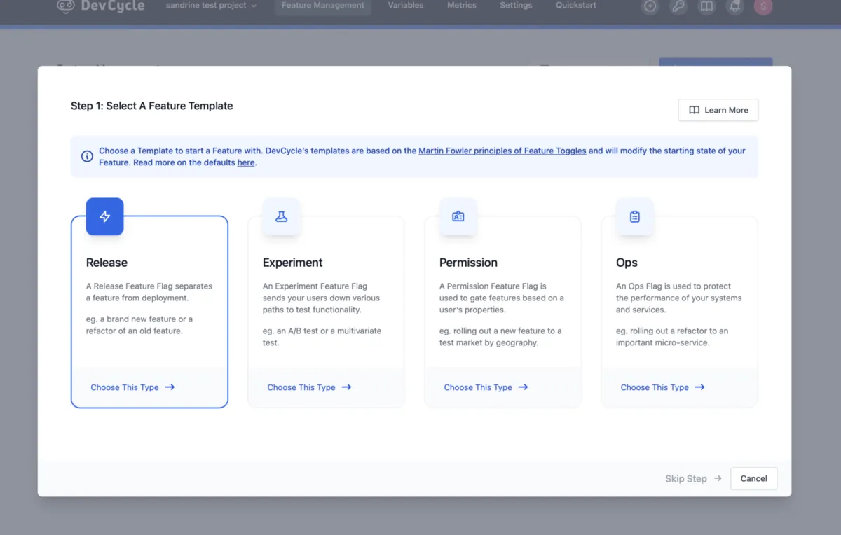Image resolution: width=841 pixels, height=535 pixels.
Task: Click the DevCycle logo icon
Action: click(x=66, y=6)
